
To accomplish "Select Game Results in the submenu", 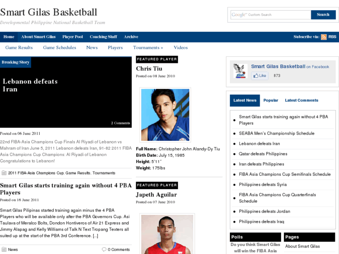I will (x=19, y=48).
